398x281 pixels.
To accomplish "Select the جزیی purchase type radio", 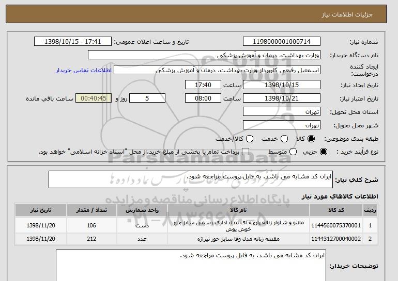I will [x=324, y=152].
